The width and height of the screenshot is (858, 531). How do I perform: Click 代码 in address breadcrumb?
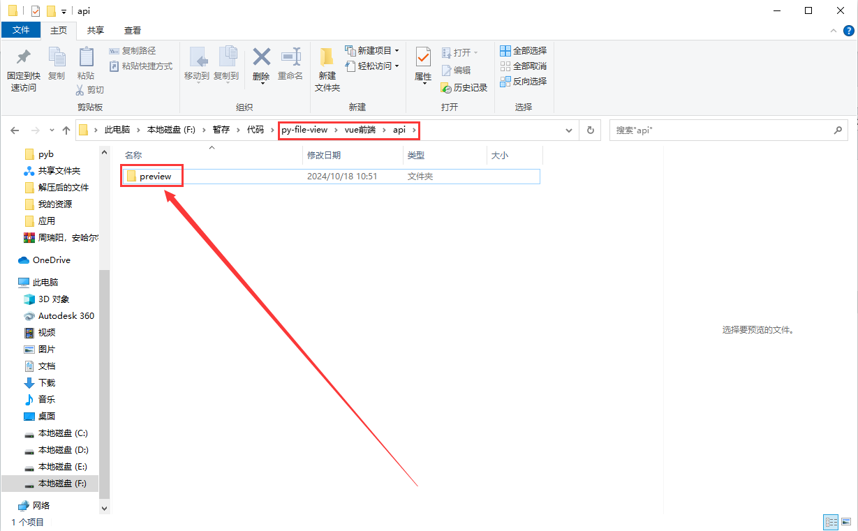(256, 130)
